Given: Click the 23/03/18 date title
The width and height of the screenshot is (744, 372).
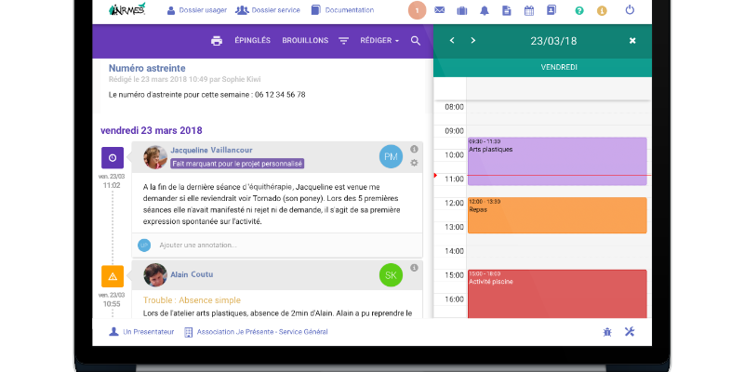Looking at the screenshot, I should tap(553, 41).
